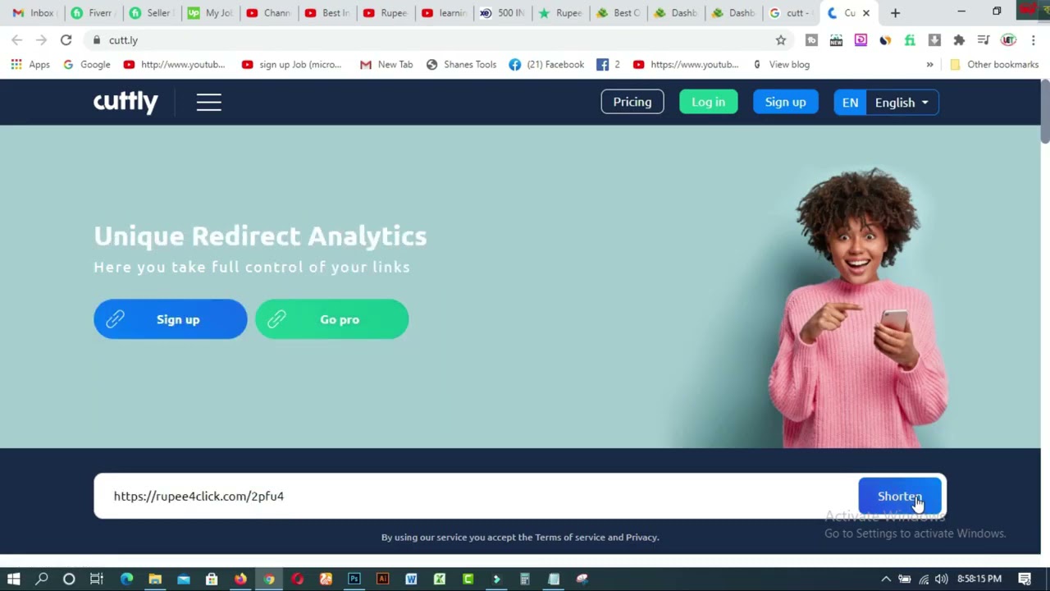The height and width of the screenshot is (591, 1050).
Task: Open Illustrator from the taskbar
Action: 382,579
